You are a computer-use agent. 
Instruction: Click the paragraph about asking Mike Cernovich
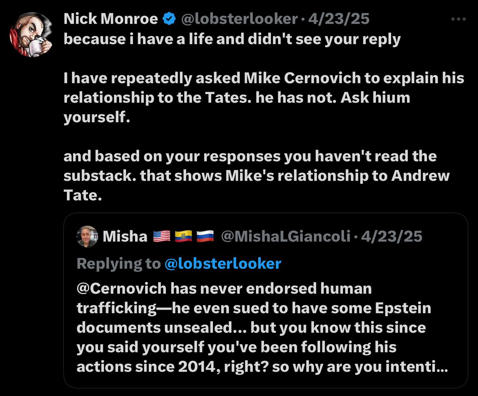263,98
